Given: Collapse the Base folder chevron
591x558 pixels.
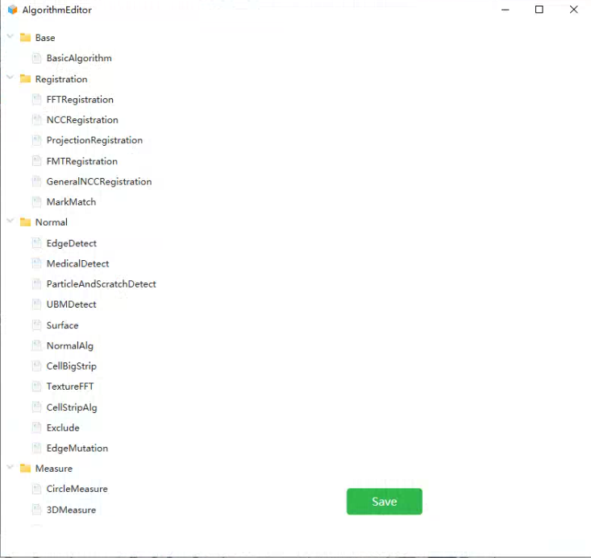Looking at the screenshot, I should [x=10, y=36].
